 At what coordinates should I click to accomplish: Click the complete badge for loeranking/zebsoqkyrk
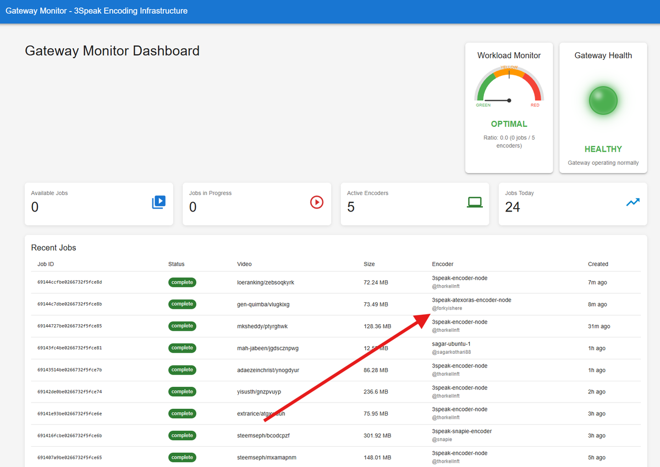click(x=182, y=282)
